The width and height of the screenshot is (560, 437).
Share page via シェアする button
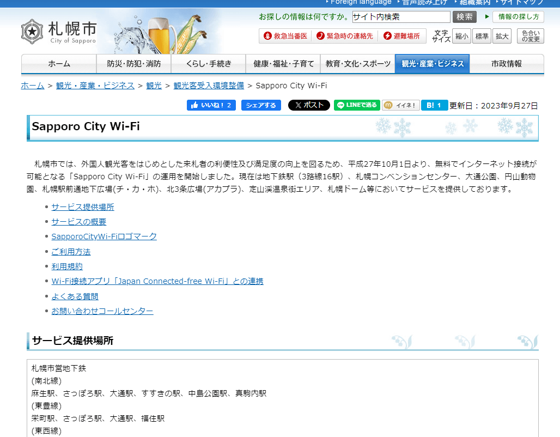point(261,105)
